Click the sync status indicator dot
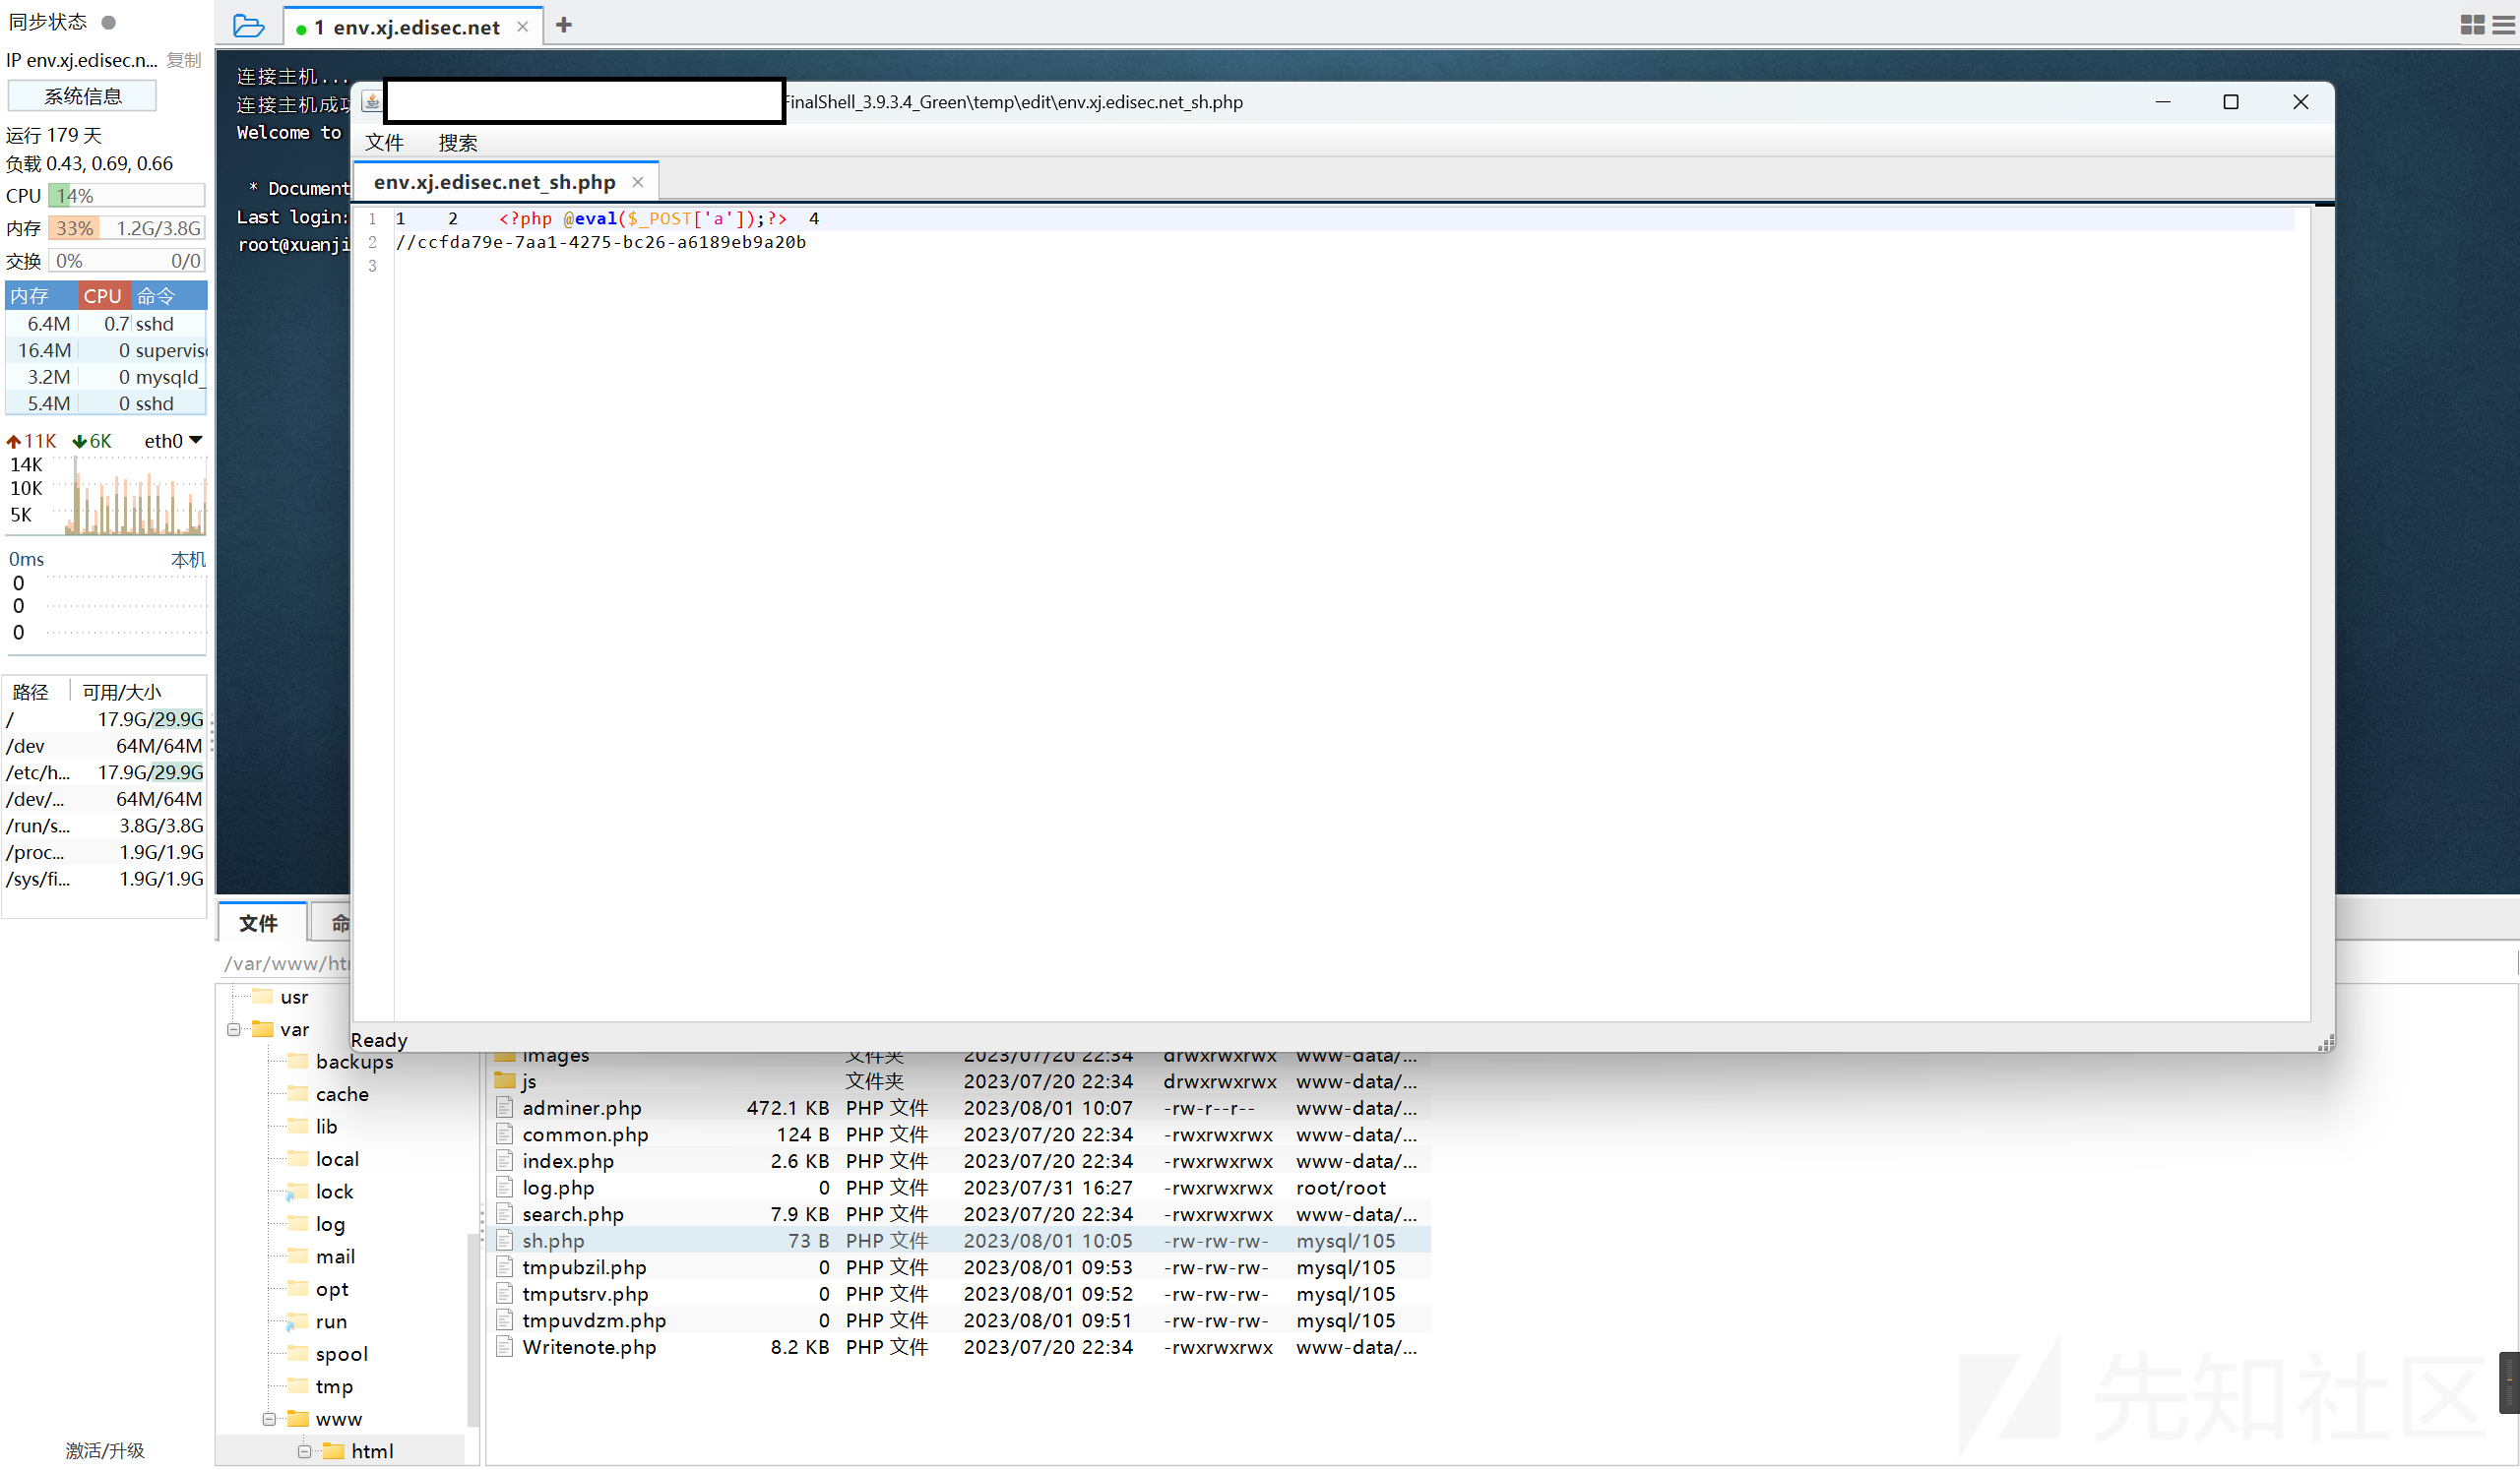The image size is (2520, 1470). point(108,22)
